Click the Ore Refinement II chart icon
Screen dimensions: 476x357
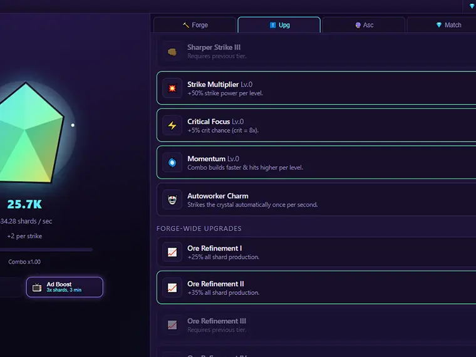172,287
